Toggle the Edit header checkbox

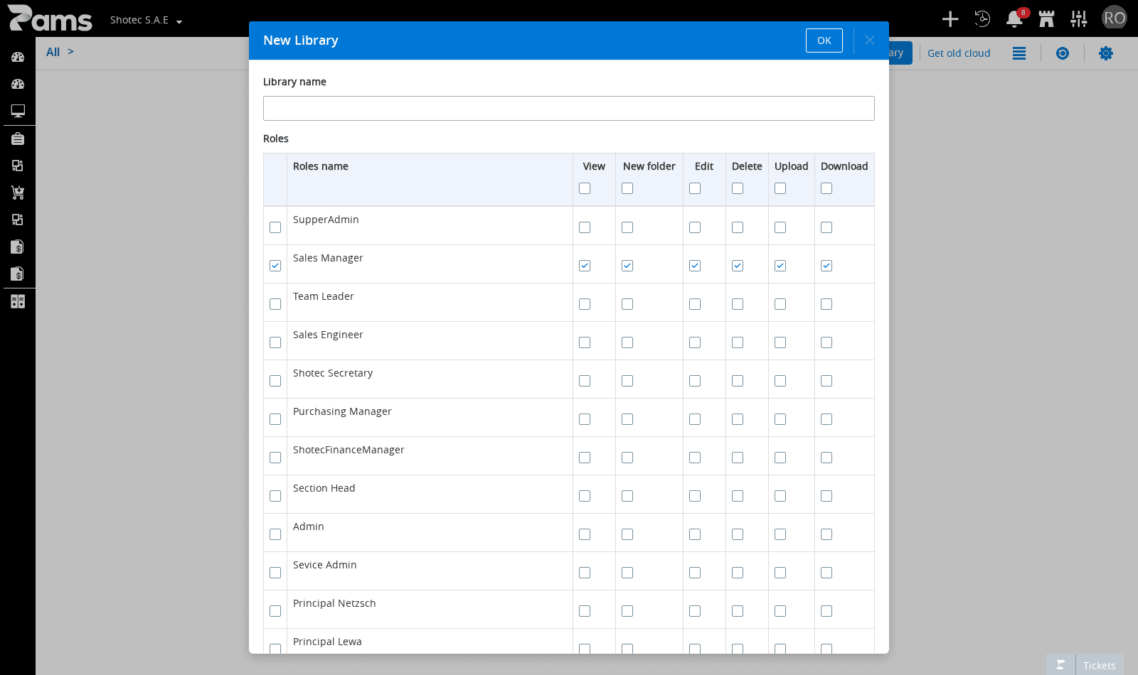(695, 188)
